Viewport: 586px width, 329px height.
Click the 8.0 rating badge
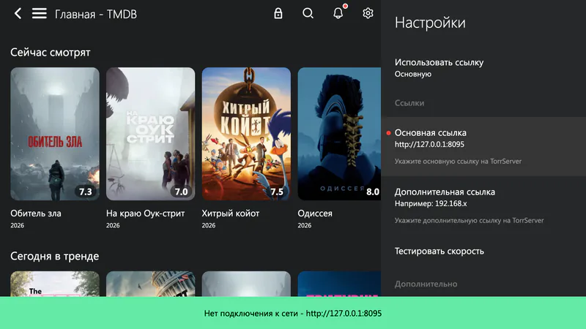coord(373,192)
